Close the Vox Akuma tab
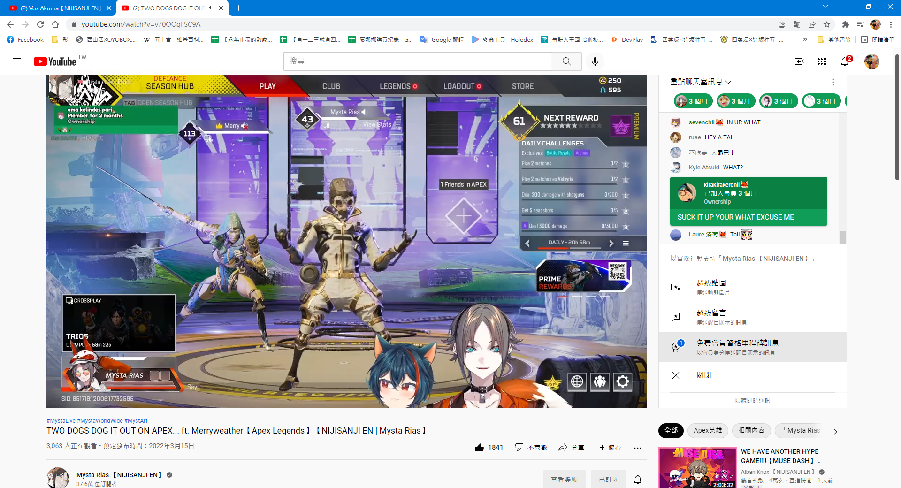 point(109,8)
